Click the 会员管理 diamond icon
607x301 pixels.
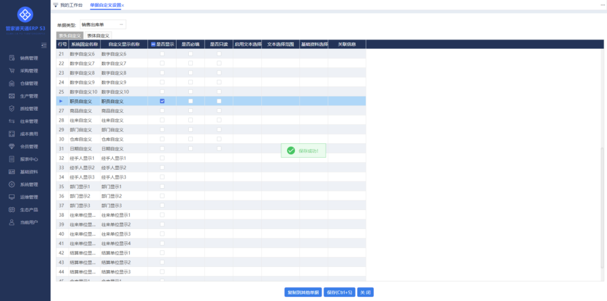pyautogui.click(x=11, y=147)
